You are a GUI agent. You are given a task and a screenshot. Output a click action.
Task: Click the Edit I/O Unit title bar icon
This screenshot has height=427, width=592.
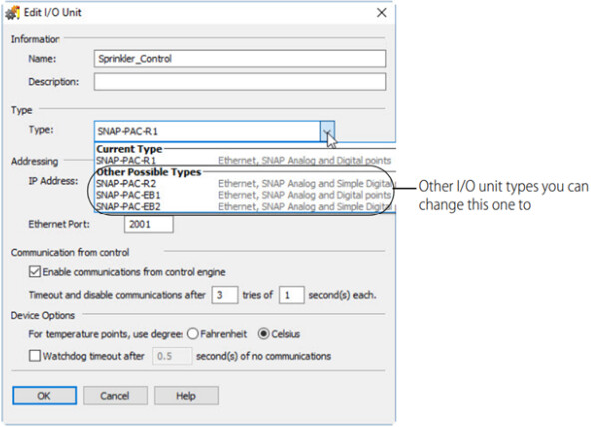tap(12, 13)
